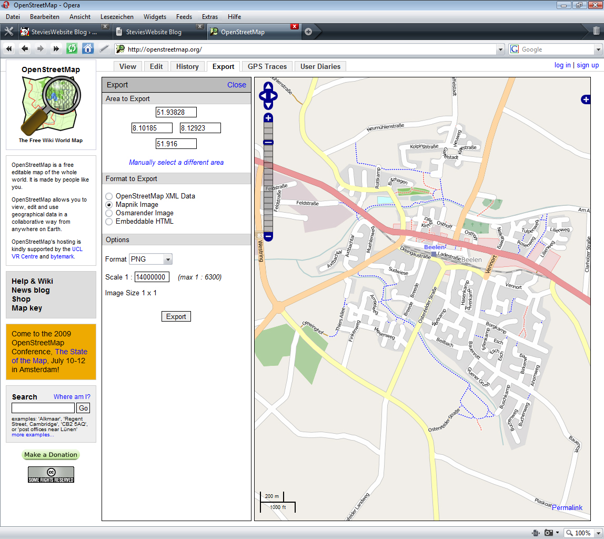Open the map layer switcher plus icon
The width and height of the screenshot is (604, 539).
pyautogui.click(x=586, y=100)
